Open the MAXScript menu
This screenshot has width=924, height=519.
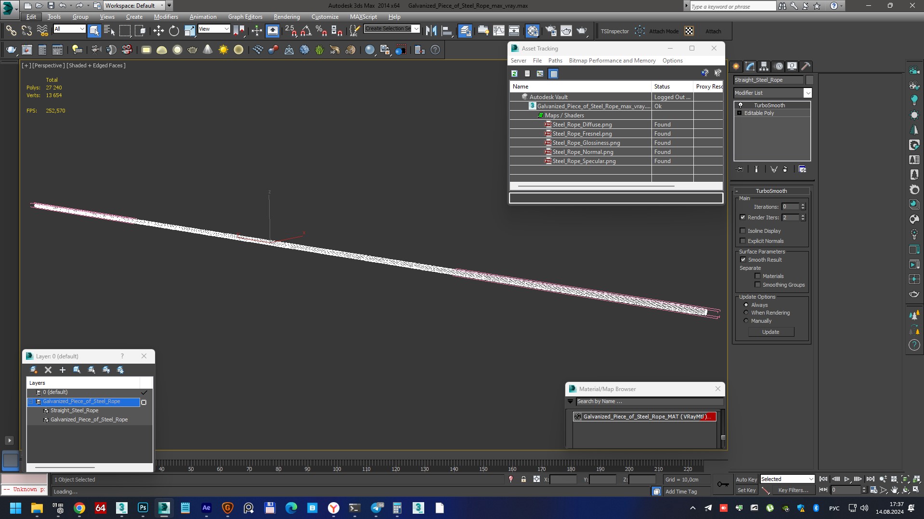pyautogui.click(x=363, y=16)
